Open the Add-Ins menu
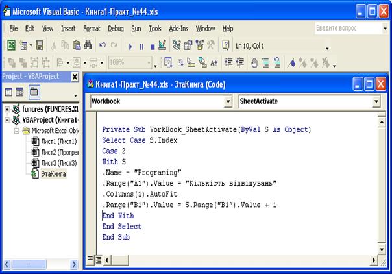Screen dimensions: 392x274 178,29
